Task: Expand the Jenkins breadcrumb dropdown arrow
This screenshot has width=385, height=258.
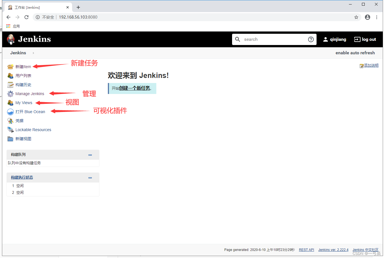Action: click(33, 53)
